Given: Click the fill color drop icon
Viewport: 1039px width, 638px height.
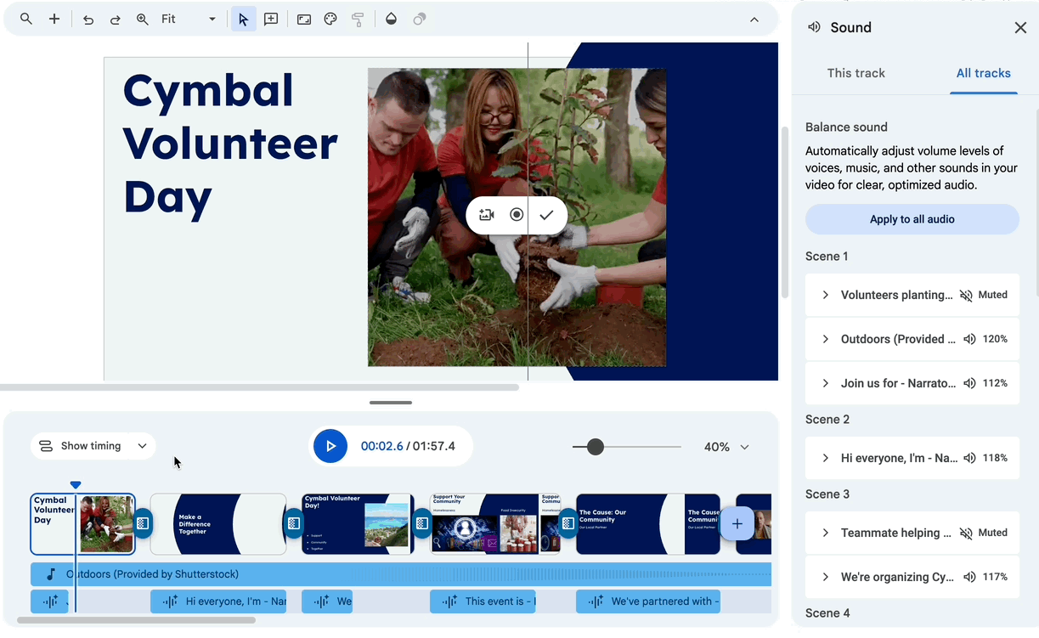Looking at the screenshot, I should [391, 19].
